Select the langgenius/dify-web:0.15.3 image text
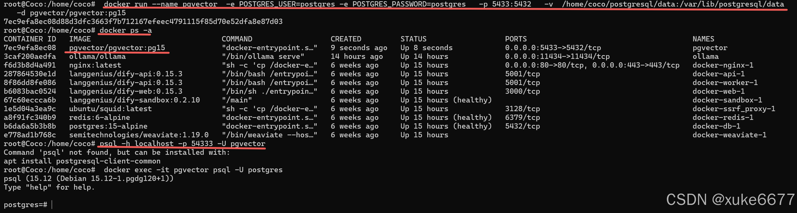The width and height of the screenshot is (797, 213). point(126,91)
